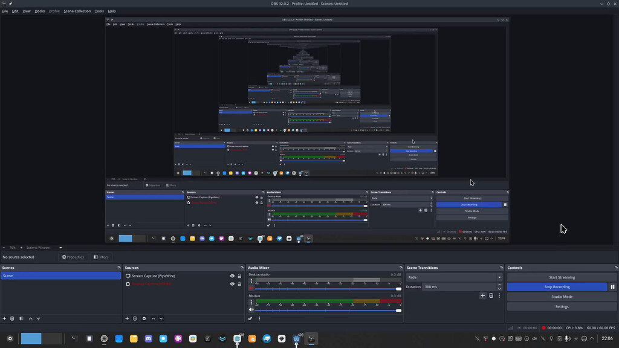Open scene filters icon in Scenes toolbar

click(x=21, y=318)
